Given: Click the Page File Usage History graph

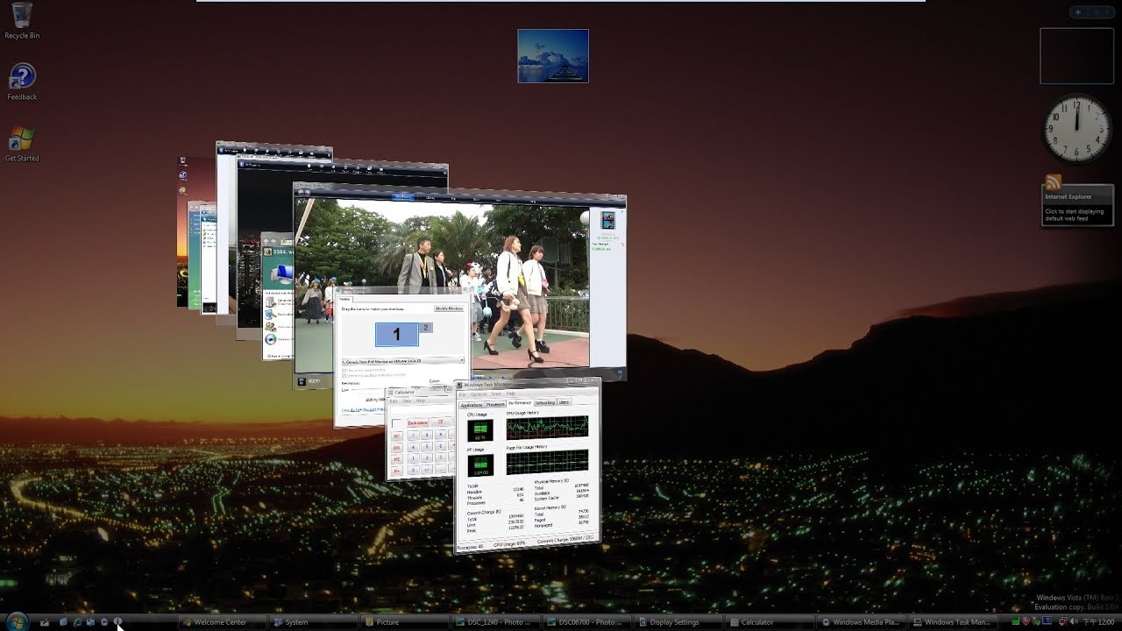Looking at the screenshot, I should pyautogui.click(x=547, y=462).
